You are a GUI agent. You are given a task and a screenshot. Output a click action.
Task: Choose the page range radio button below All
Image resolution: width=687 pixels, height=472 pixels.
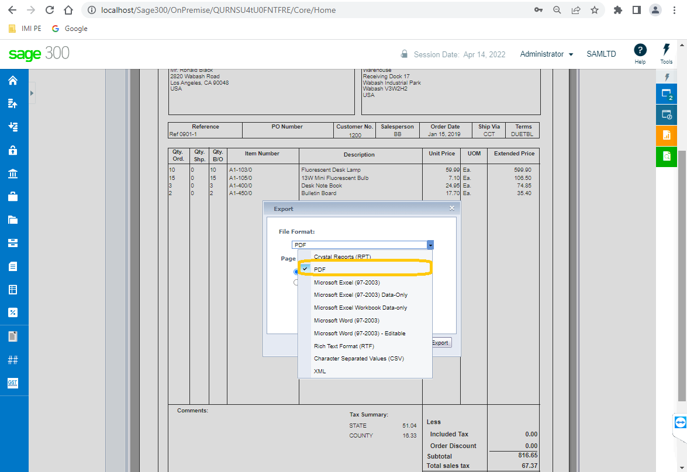click(296, 282)
